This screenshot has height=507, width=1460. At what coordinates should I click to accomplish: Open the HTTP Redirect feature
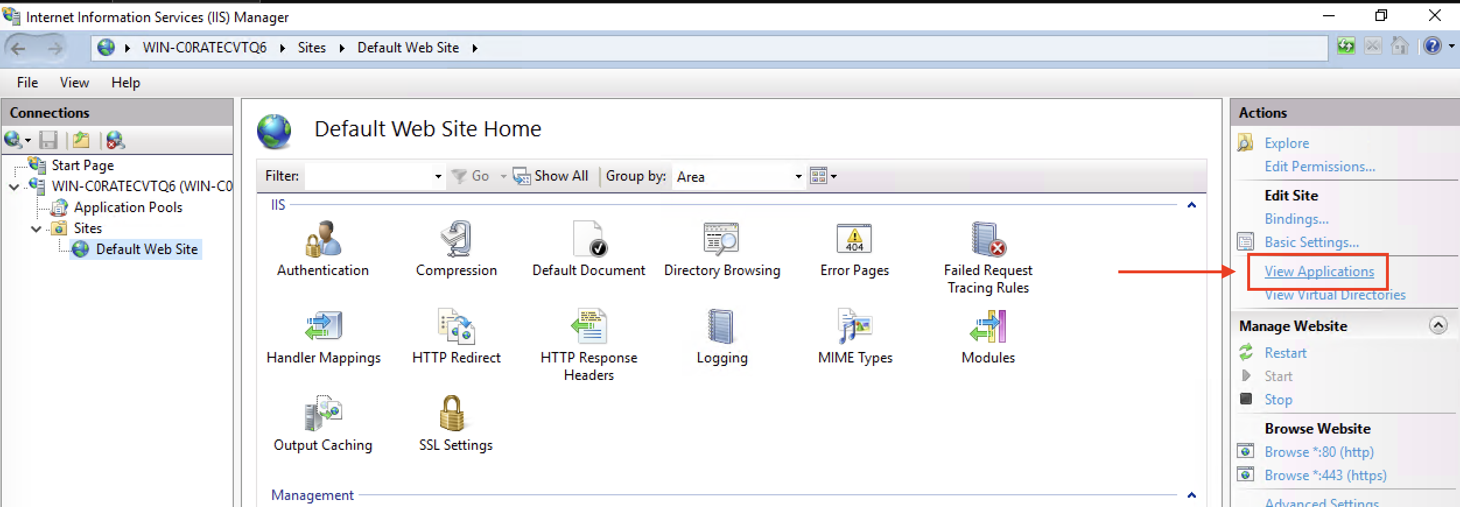click(456, 337)
